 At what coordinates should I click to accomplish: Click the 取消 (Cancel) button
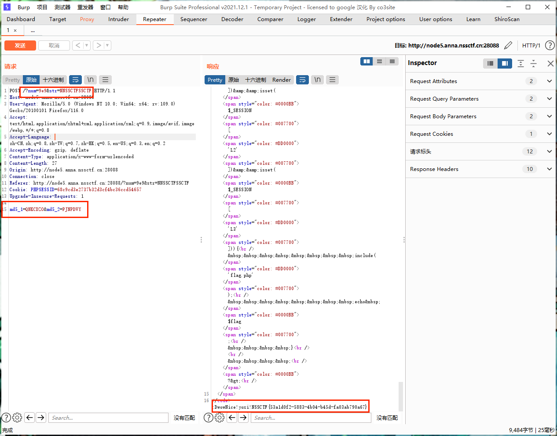tap(54, 45)
